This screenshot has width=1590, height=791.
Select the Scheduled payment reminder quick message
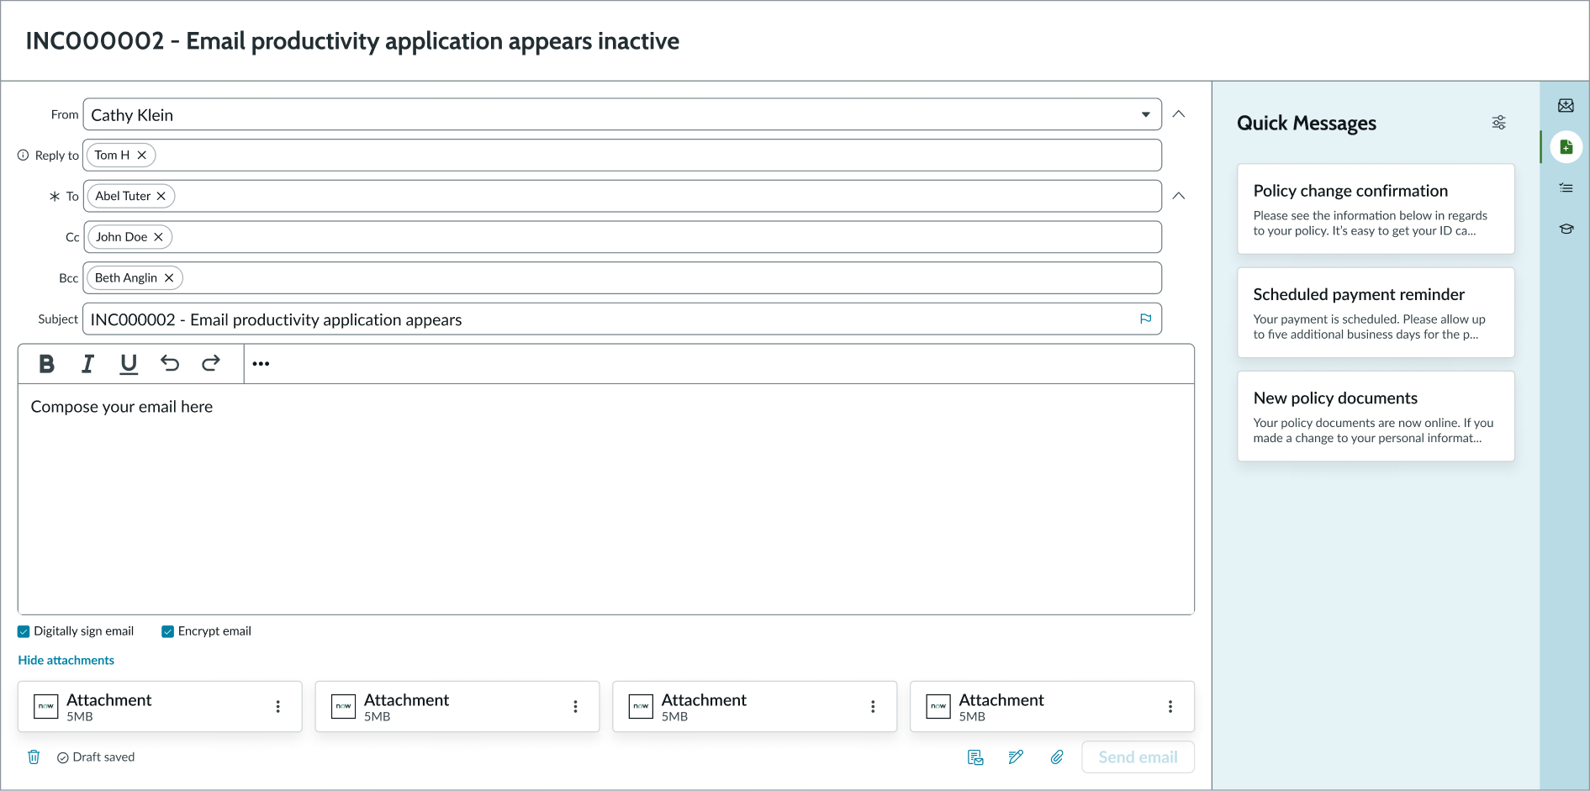pyautogui.click(x=1376, y=313)
